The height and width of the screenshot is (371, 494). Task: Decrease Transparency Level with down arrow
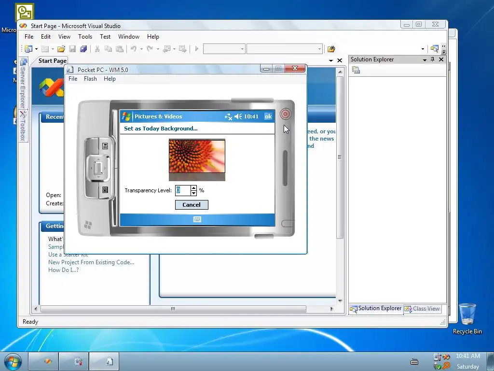[193, 193]
